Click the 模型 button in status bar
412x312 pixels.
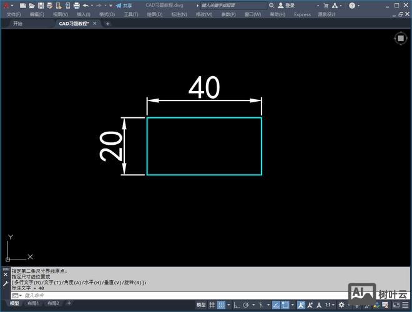[201, 305]
